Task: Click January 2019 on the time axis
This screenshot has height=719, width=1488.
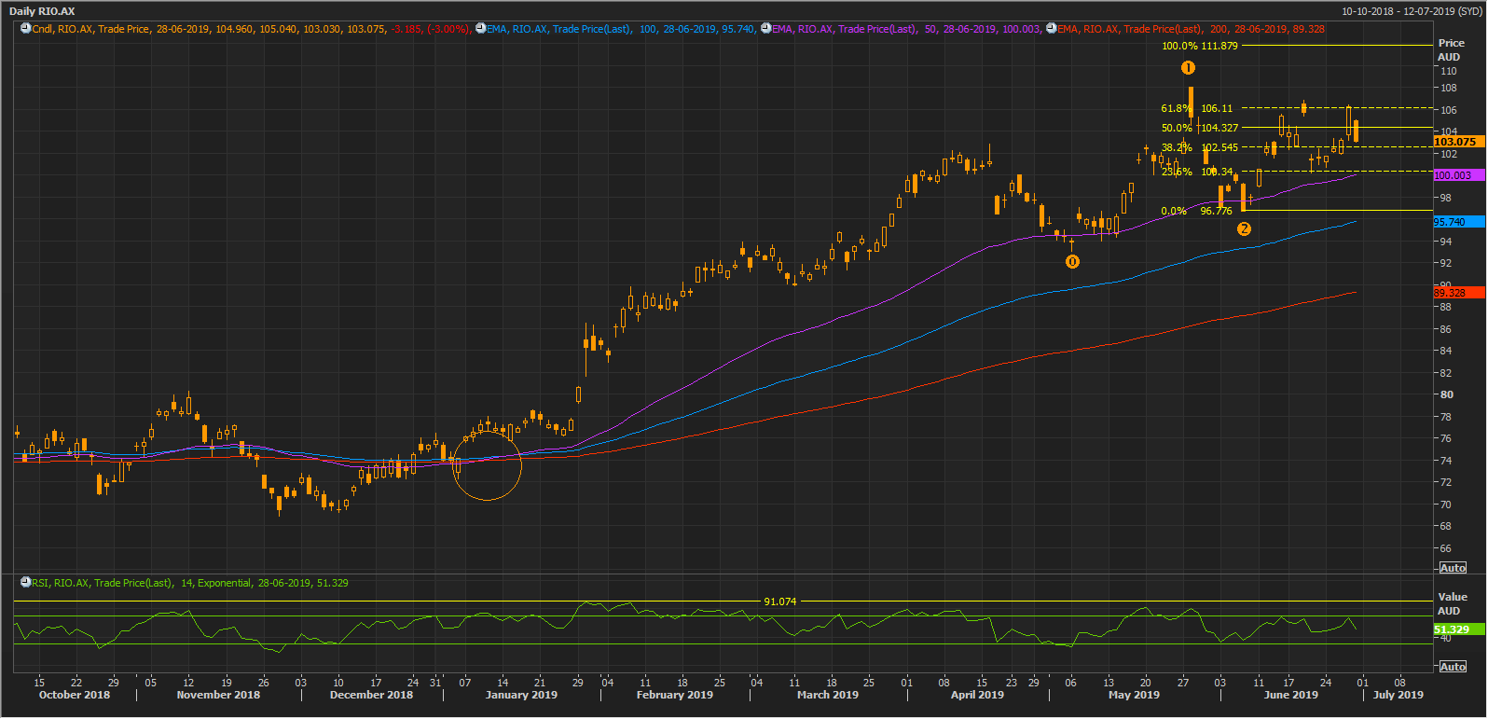Action: pyautogui.click(x=521, y=695)
